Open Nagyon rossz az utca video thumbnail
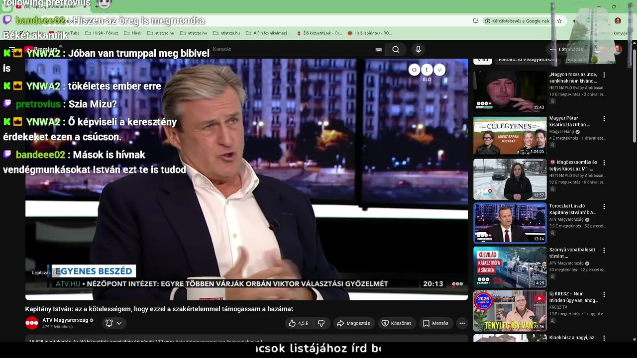 pos(510,91)
